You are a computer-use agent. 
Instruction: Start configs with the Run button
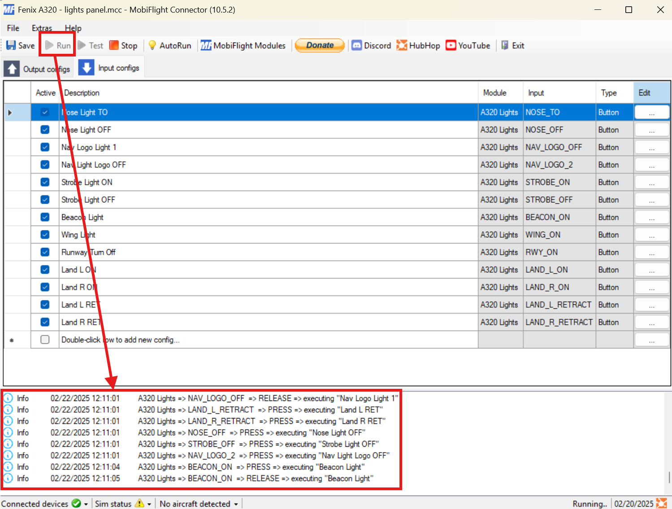coord(58,45)
